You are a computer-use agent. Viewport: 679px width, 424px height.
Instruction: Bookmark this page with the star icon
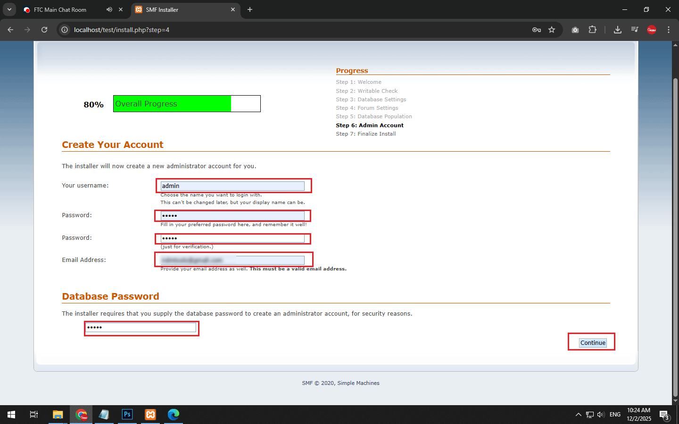coord(552,30)
